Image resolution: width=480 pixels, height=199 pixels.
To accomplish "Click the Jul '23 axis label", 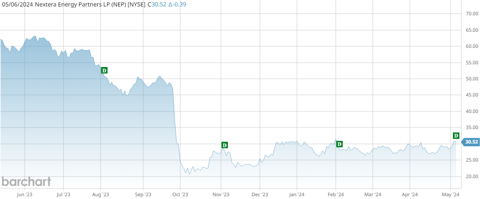I will pos(63,194).
